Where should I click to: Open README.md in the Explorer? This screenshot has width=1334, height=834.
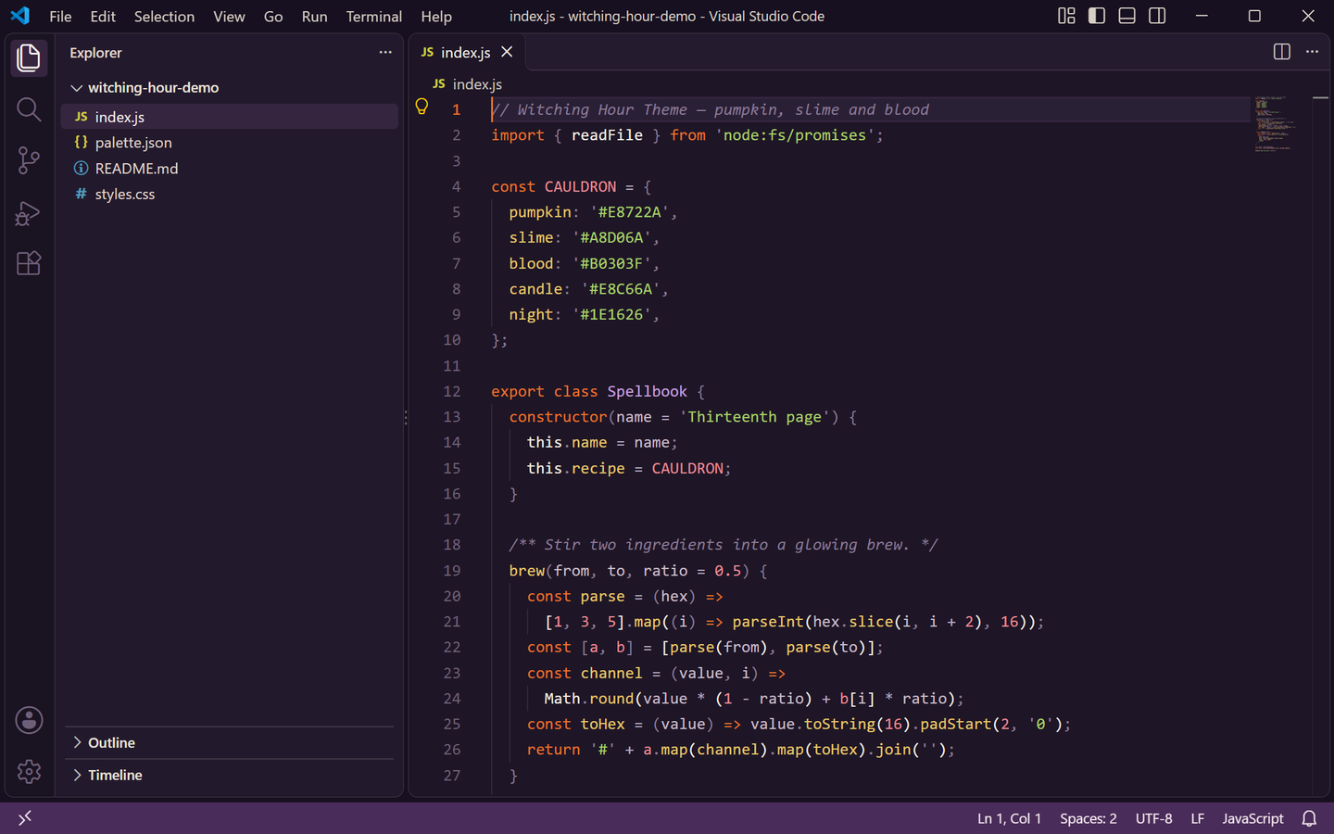click(230, 169)
